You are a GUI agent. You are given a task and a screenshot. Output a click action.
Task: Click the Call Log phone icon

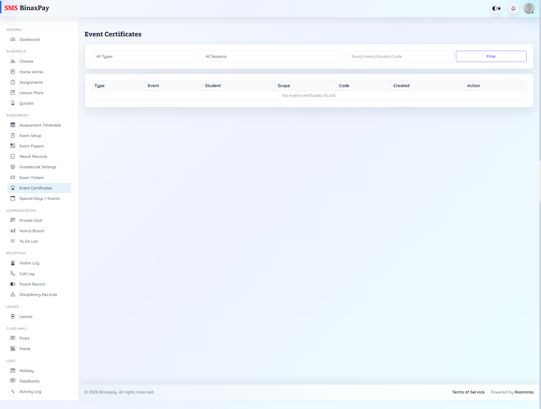[x=13, y=274]
